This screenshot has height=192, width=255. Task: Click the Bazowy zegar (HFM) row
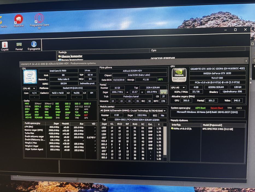[60, 130]
